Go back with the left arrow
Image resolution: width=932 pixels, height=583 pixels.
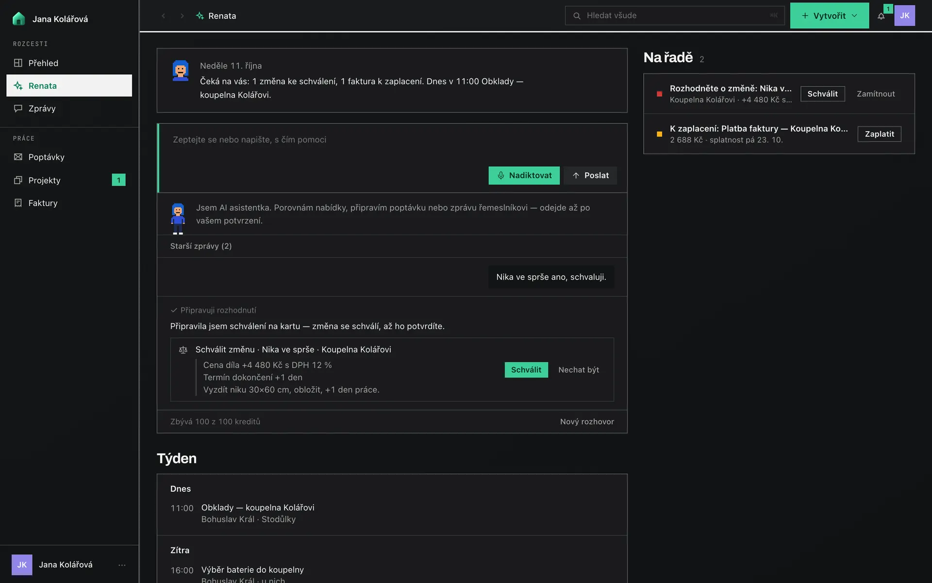[x=164, y=16]
